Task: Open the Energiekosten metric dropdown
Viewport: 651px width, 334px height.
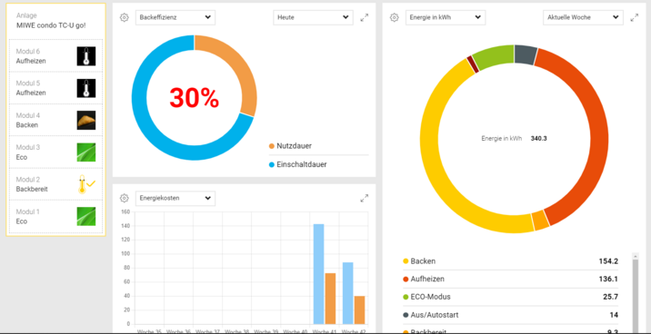Action: click(175, 198)
